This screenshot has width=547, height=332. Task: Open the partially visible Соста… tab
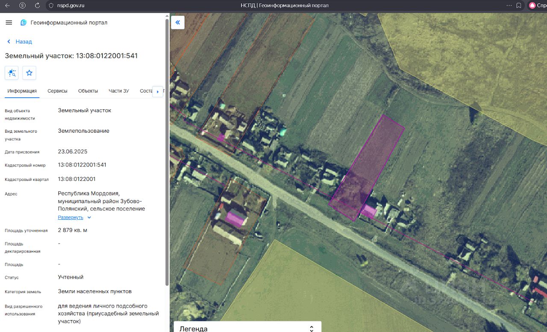click(x=146, y=91)
